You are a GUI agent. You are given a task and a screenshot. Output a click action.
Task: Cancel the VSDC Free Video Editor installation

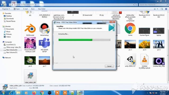point(109,66)
